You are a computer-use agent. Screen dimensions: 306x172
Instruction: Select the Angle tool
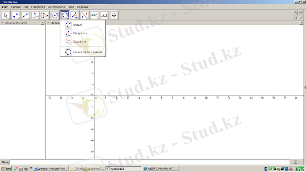[x=75, y=15]
